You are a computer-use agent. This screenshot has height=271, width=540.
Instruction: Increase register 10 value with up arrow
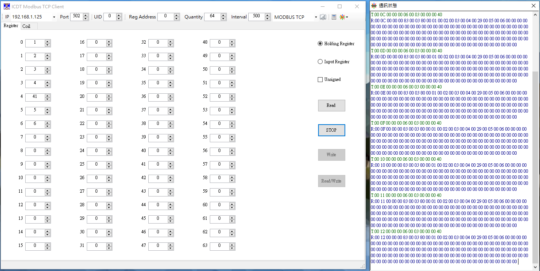pos(48,177)
